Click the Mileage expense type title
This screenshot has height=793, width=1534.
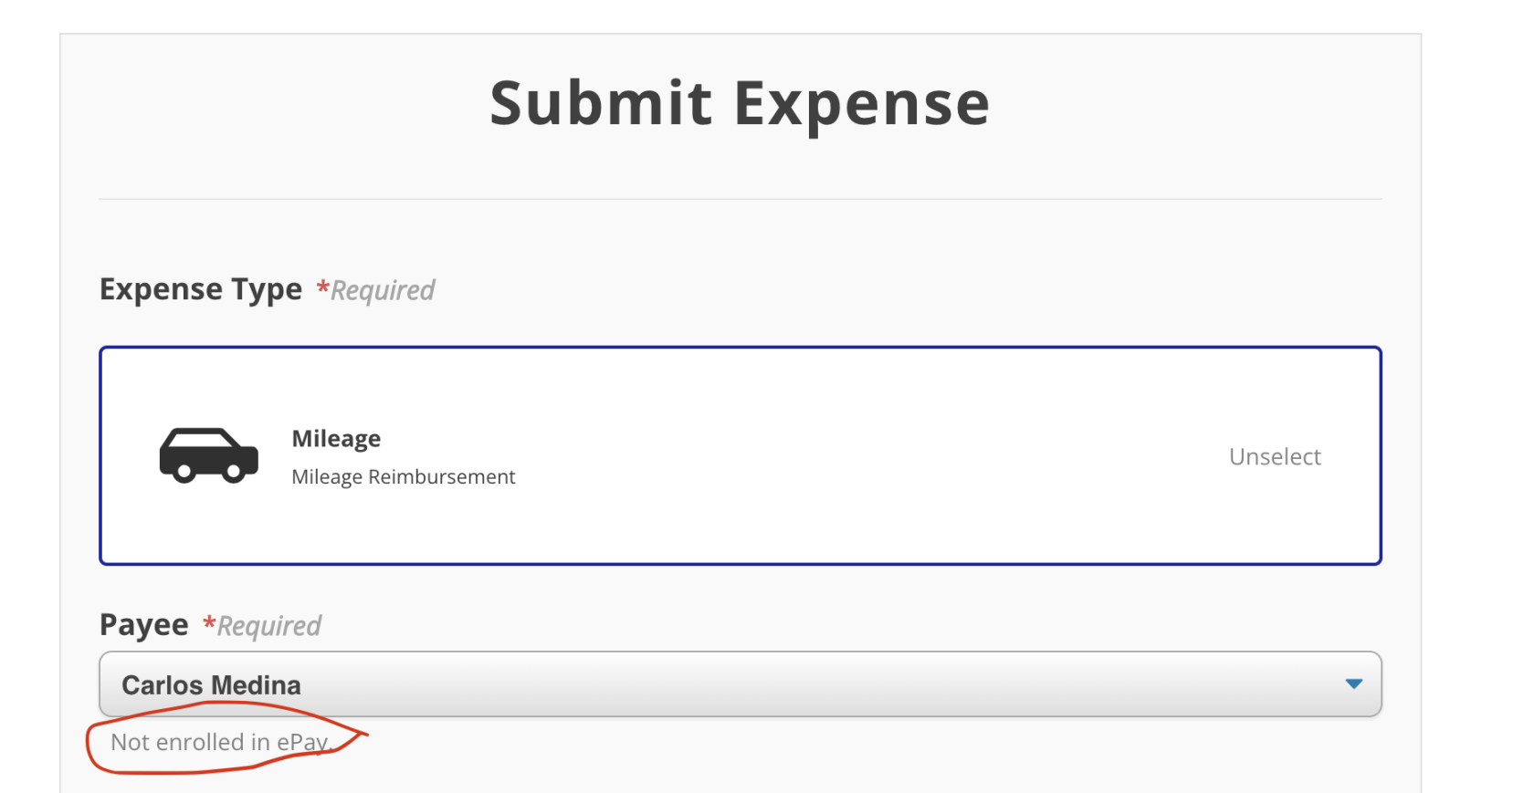(x=336, y=439)
